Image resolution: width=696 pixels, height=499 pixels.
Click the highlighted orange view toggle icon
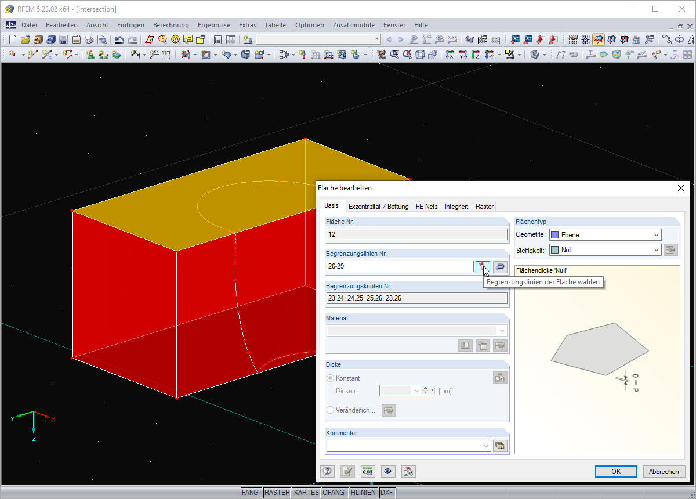click(x=598, y=39)
